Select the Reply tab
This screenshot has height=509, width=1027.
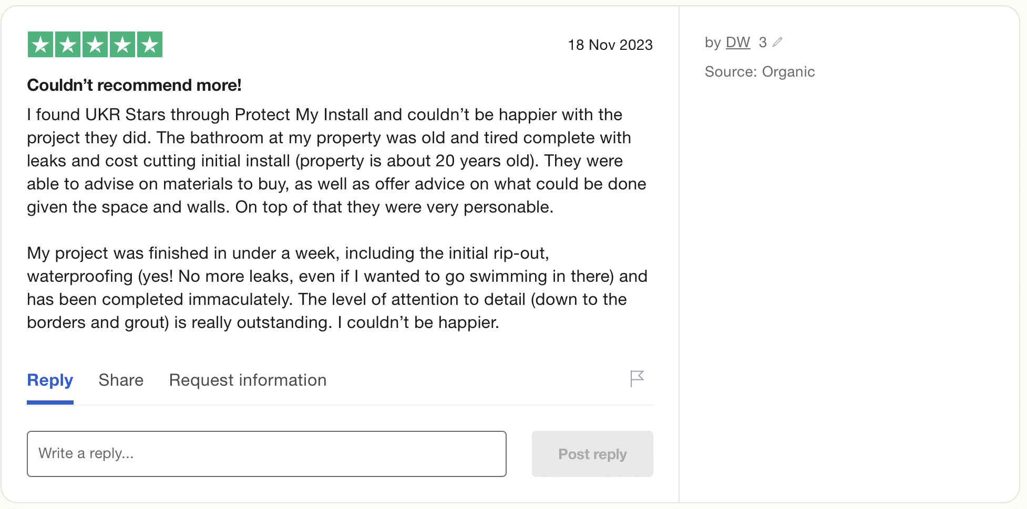(50, 380)
